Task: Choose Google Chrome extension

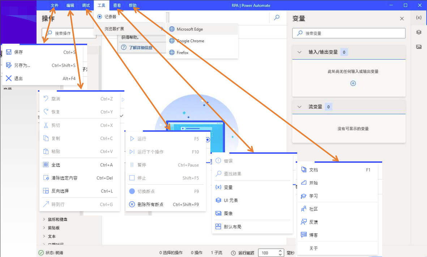Action: coord(202,41)
